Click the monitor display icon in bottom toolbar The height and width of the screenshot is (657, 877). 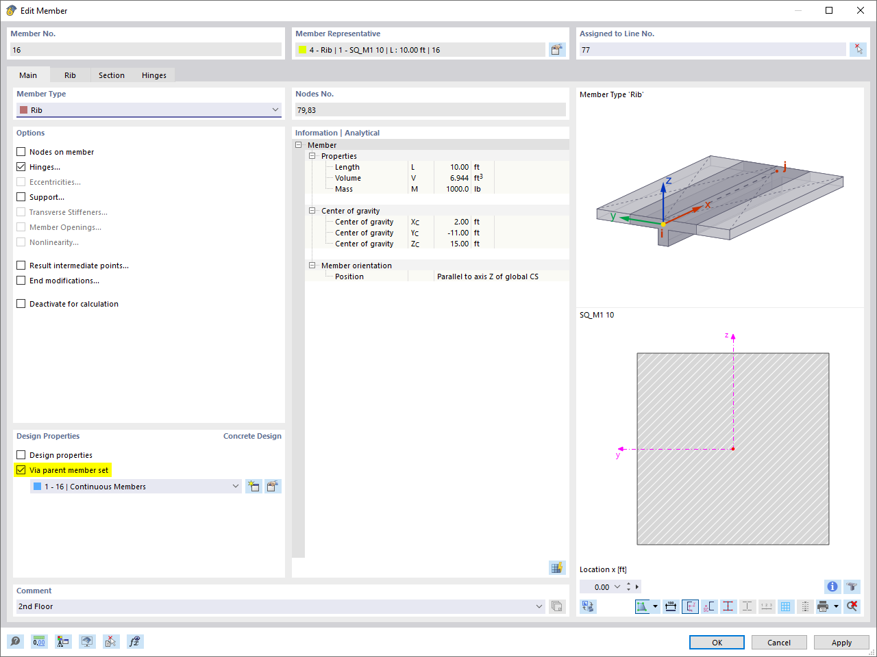click(87, 641)
